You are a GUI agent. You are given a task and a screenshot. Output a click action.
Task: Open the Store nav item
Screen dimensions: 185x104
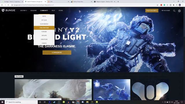(x=61, y=10)
